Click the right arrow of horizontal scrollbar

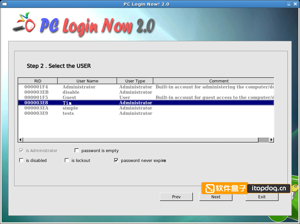[x=271, y=140]
